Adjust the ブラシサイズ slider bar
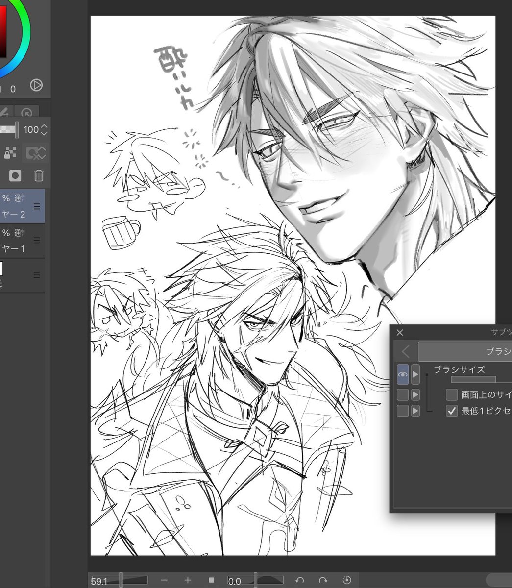Viewport: 512px width, 588px height. tap(481, 379)
